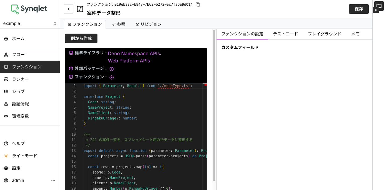385x190 pixels.
Task: Select the プレイグラウンド tab
Action: 325,34
